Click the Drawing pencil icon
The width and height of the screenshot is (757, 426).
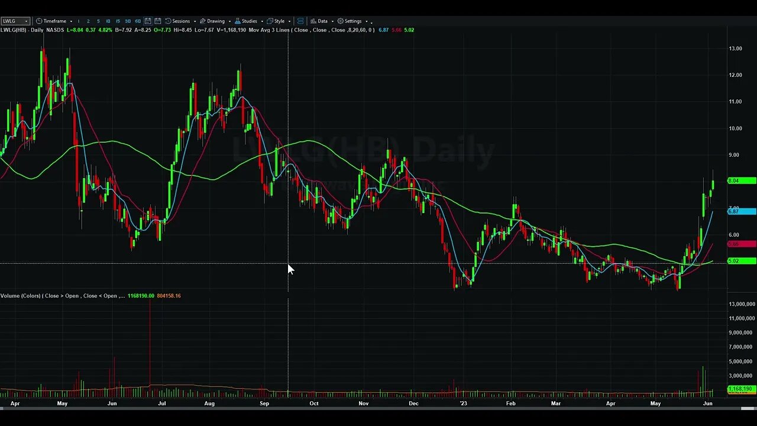point(202,21)
